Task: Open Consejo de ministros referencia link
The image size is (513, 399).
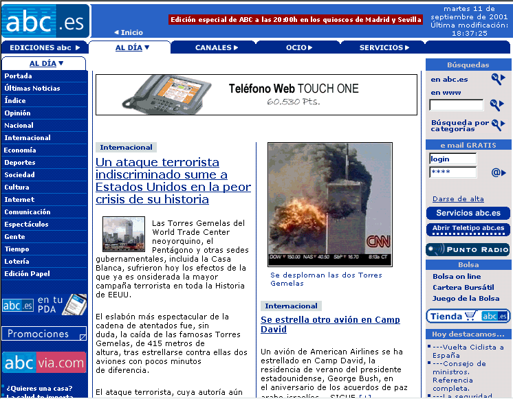Action: (459, 376)
